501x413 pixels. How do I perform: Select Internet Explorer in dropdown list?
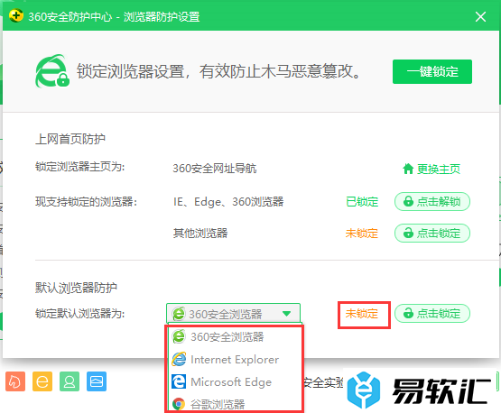pyautogui.click(x=235, y=360)
